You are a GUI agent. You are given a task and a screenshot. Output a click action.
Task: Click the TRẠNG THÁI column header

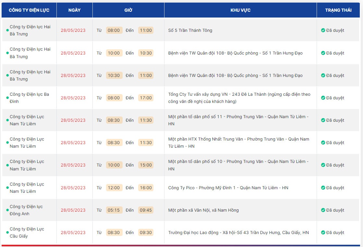coord(338,10)
